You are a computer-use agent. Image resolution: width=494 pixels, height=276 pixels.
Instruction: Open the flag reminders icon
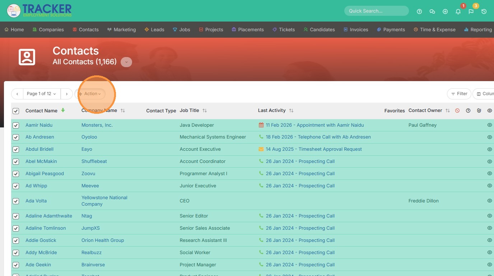pos(471,11)
